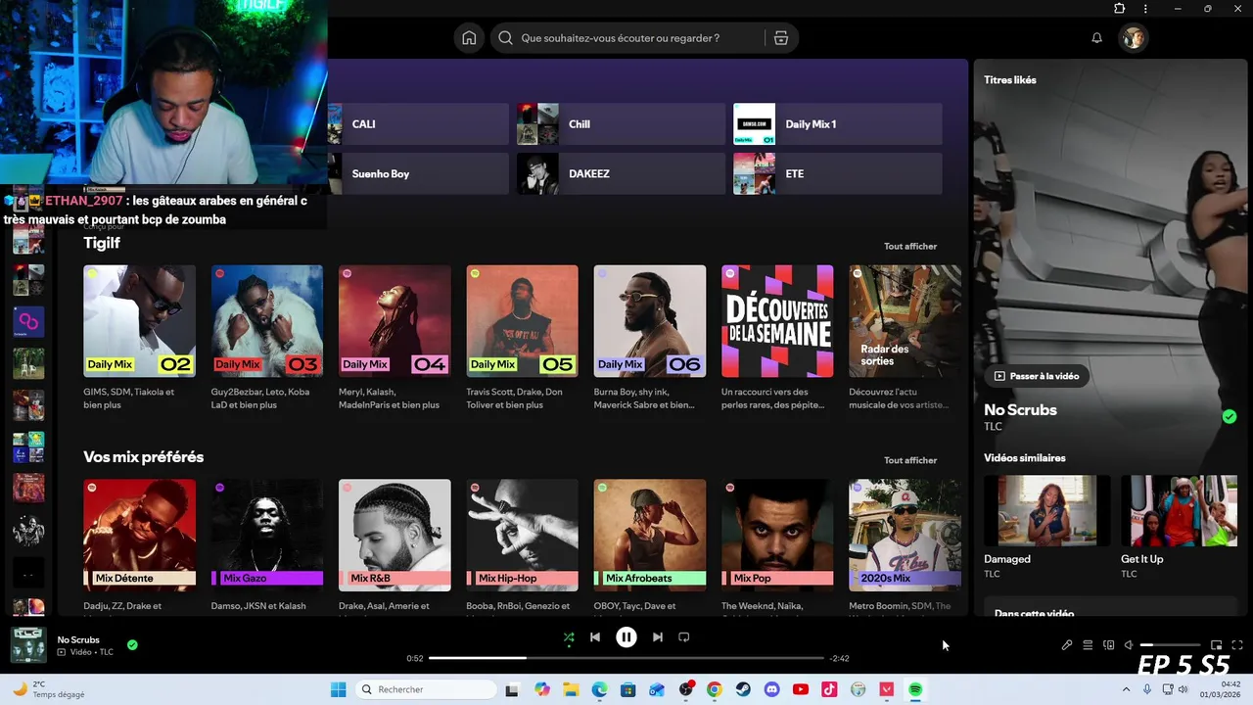1253x705 pixels.
Task: Open Steam from the taskbar
Action: pyautogui.click(x=743, y=689)
